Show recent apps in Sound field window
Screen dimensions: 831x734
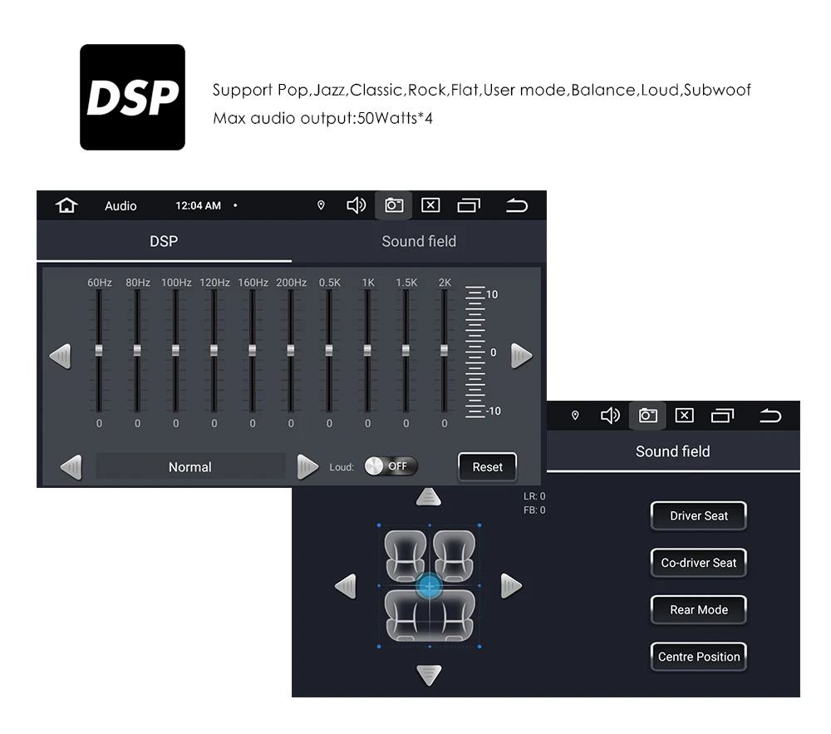pos(722,416)
